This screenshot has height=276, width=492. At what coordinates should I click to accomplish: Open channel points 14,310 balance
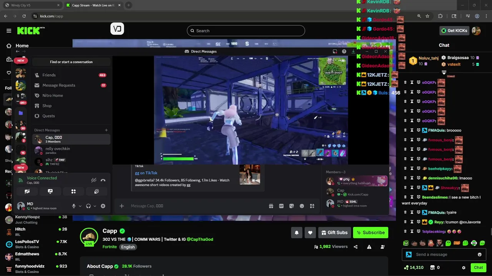point(414,268)
